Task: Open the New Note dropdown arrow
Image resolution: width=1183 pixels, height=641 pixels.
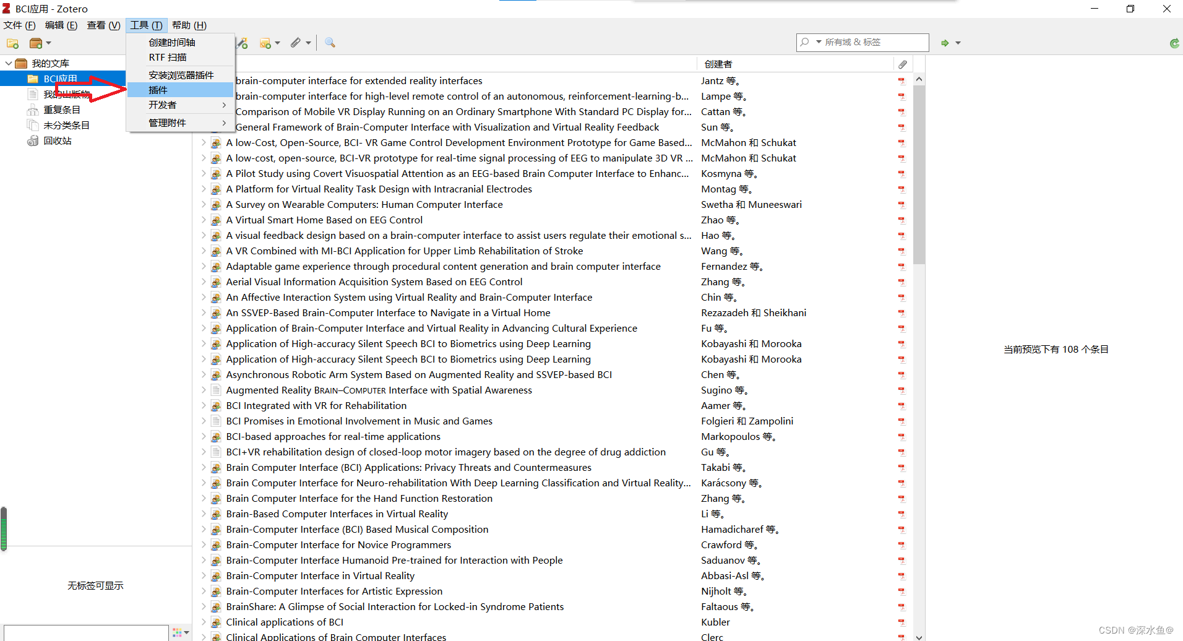Action: pyautogui.click(x=277, y=43)
